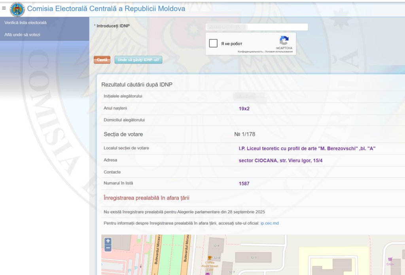Click the Crish shop cart marker

pos(390,259)
